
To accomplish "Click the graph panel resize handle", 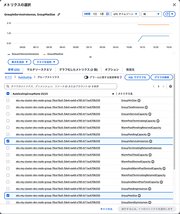I will (x=90, y=57).
